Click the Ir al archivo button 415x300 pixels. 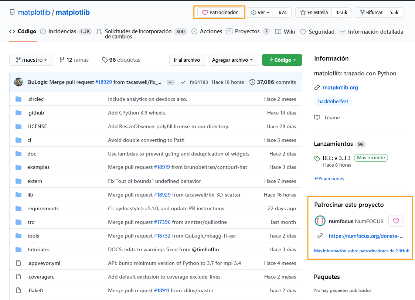187,60
